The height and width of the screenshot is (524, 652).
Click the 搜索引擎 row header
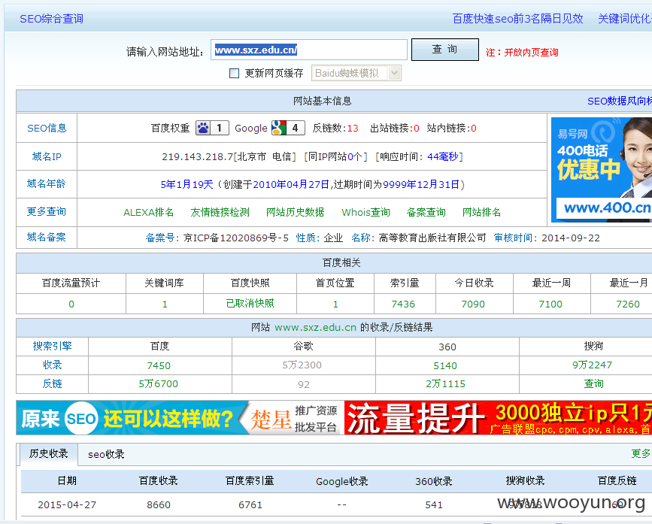[x=53, y=346]
